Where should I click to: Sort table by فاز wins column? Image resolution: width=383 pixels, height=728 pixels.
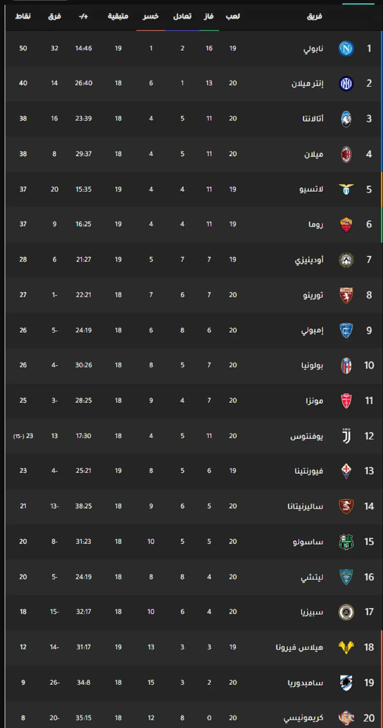coord(209,16)
